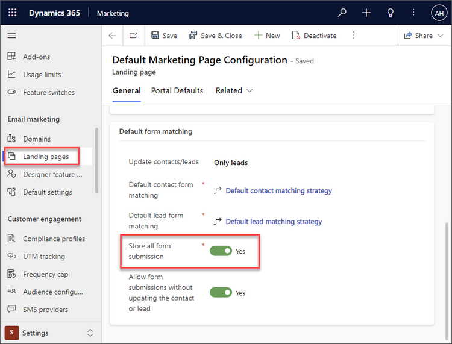Click the New command
Viewport: 452px width, 344px height.
pyautogui.click(x=267, y=36)
